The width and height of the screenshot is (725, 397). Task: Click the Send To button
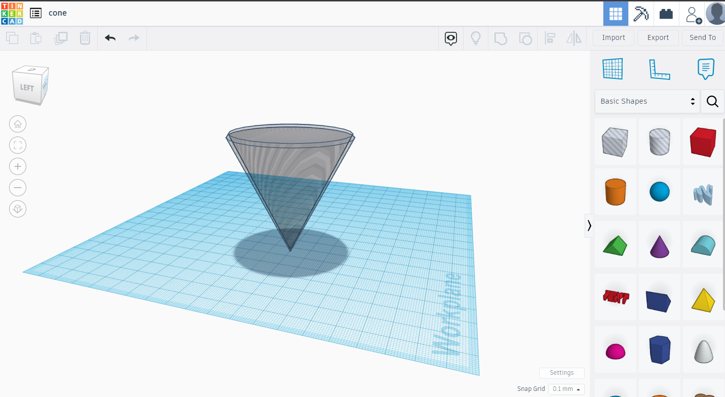coord(703,37)
